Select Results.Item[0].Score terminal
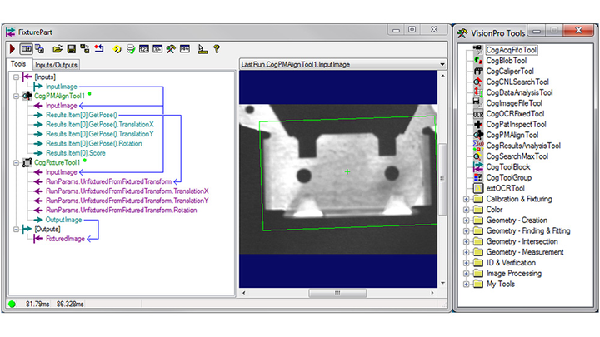This screenshot has height=337, width=600. 81,153
